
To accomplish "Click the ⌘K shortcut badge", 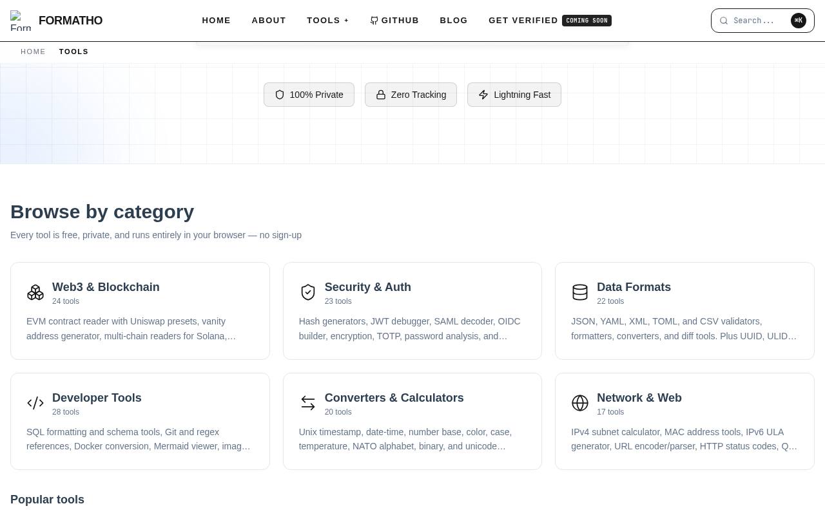I will [799, 21].
